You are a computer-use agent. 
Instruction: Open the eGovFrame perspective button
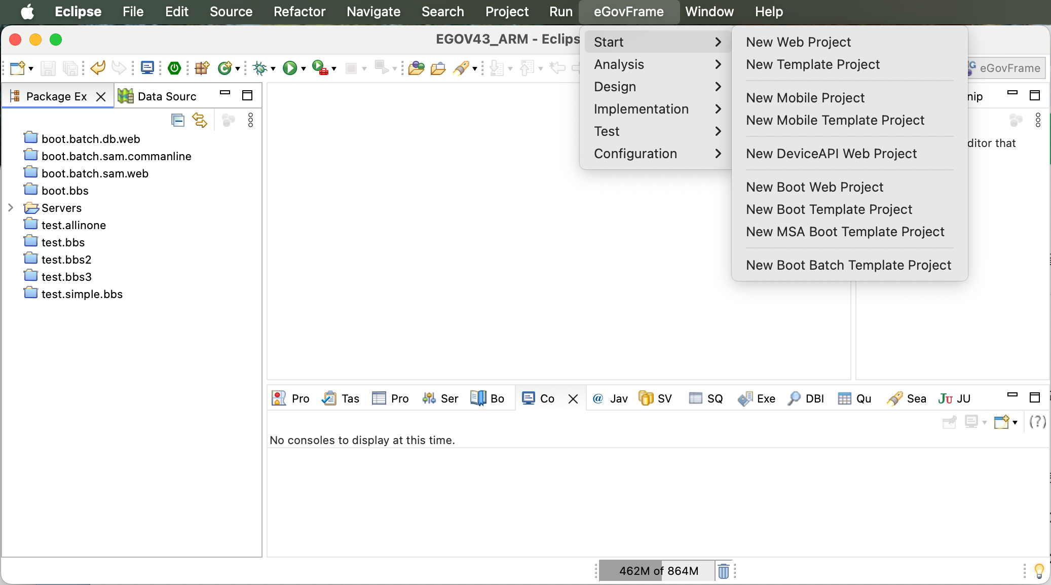tap(1005, 68)
